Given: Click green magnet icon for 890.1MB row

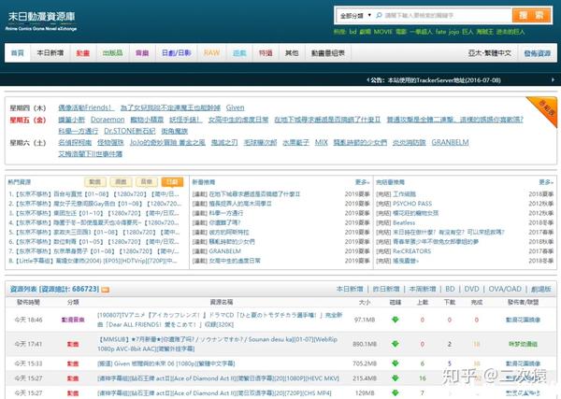Looking at the screenshot, I should [395, 344].
